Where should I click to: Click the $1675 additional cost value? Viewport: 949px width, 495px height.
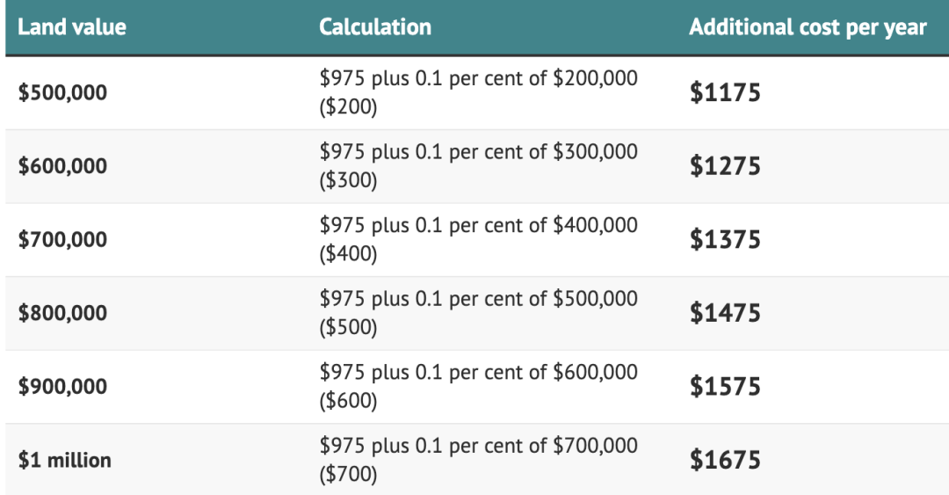(725, 460)
